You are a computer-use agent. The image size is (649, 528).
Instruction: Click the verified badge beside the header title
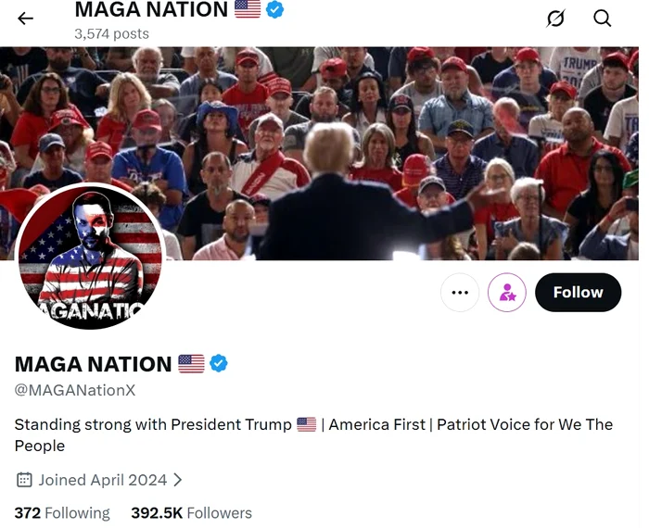[275, 10]
